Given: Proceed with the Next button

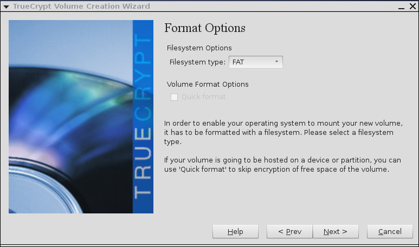Looking at the screenshot, I should [x=336, y=231].
